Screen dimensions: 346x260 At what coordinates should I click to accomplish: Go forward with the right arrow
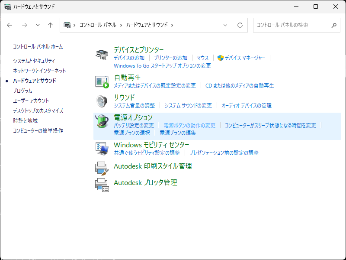pos(25,25)
